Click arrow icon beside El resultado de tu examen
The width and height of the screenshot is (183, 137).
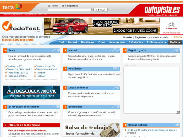coord(5,107)
